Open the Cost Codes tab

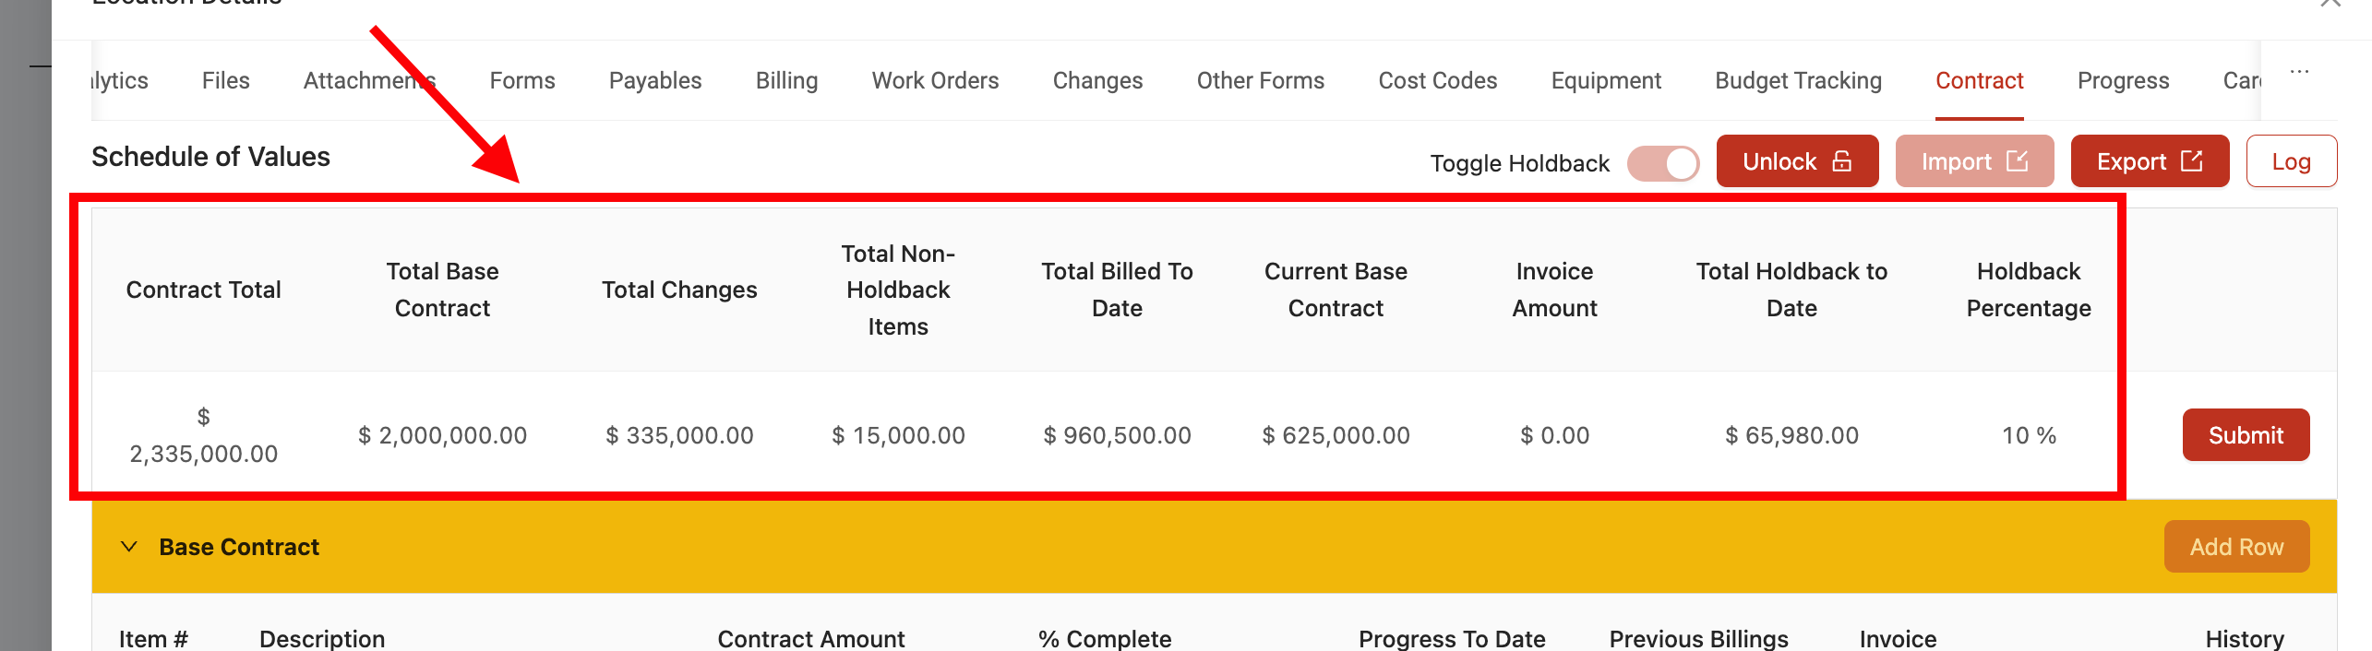1437,81
